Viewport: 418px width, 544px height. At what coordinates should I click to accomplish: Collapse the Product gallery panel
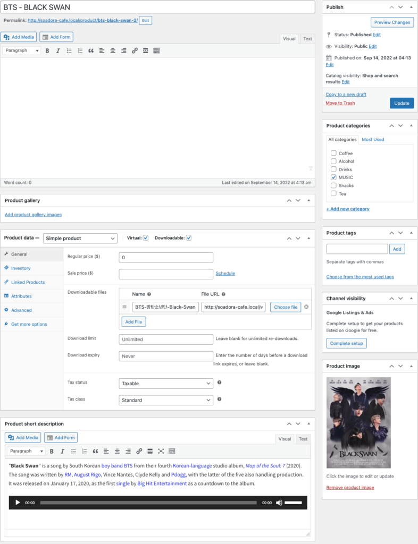point(308,200)
